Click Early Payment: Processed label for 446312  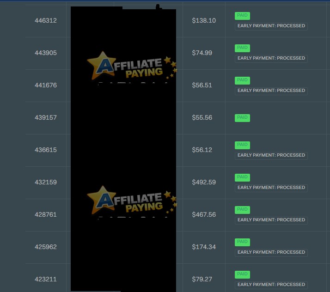271,26
